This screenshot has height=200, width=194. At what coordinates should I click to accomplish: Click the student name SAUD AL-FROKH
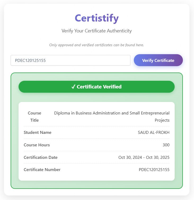click(x=153, y=132)
